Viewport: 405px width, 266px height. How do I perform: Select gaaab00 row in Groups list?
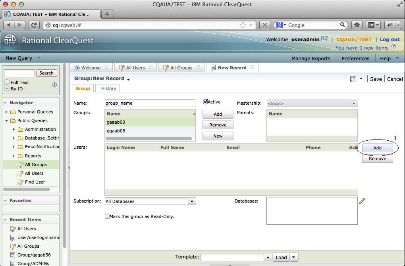pyautogui.click(x=150, y=122)
